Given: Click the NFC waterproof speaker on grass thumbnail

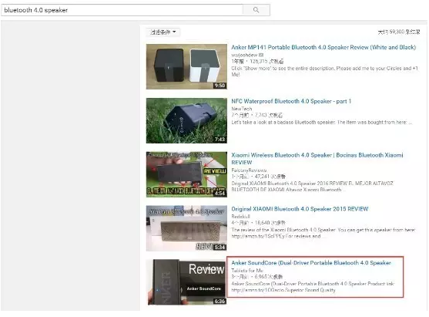Looking at the screenshot, I should click(186, 120).
